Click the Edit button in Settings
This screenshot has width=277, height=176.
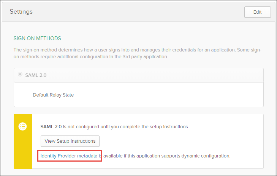coord(257,12)
